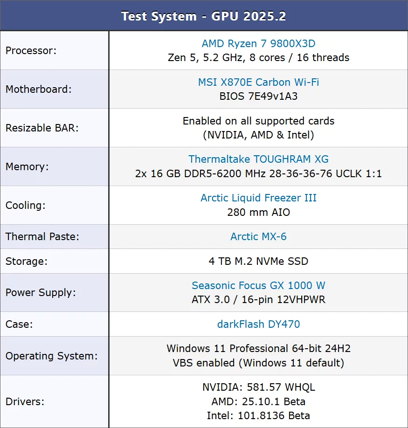Select the Motherboard row label
This screenshot has height=428, width=408.
[x=38, y=89]
